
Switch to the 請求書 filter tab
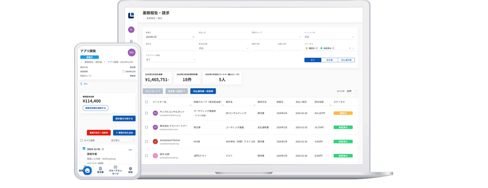[329, 60]
